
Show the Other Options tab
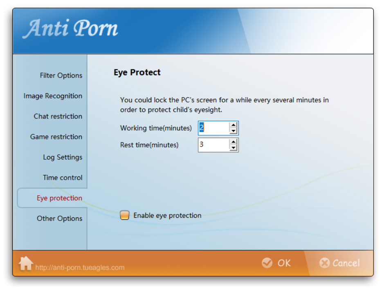click(59, 219)
